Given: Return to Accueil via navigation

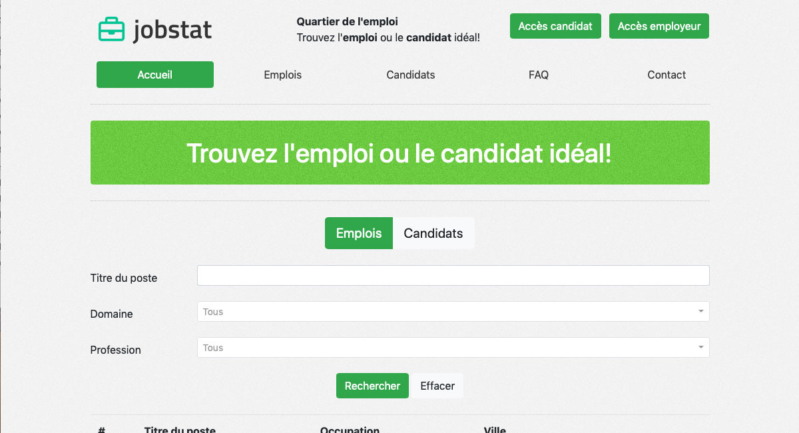Looking at the screenshot, I should click(x=154, y=75).
